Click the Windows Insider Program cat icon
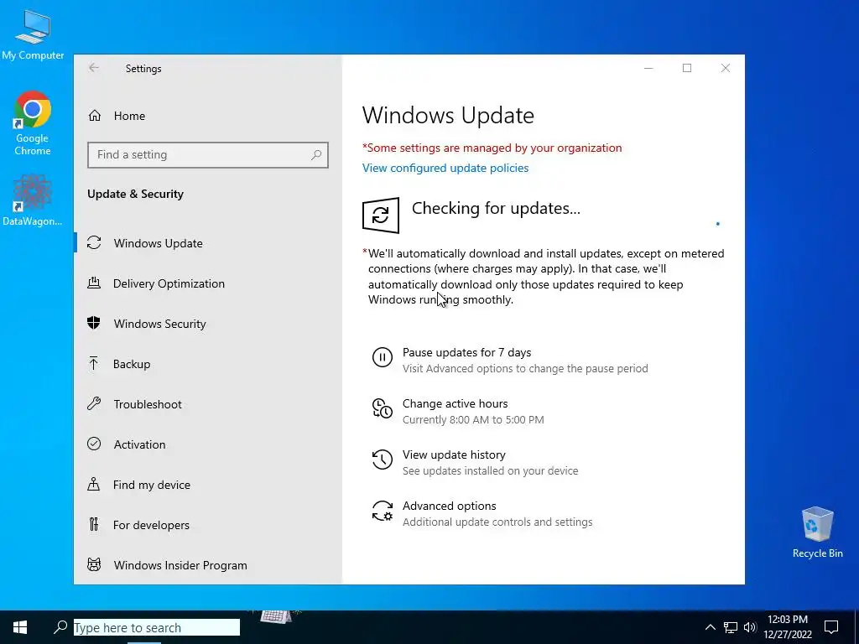This screenshot has width=859, height=644. coord(94,564)
